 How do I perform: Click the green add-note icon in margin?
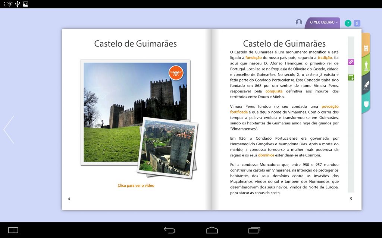pos(351,77)
